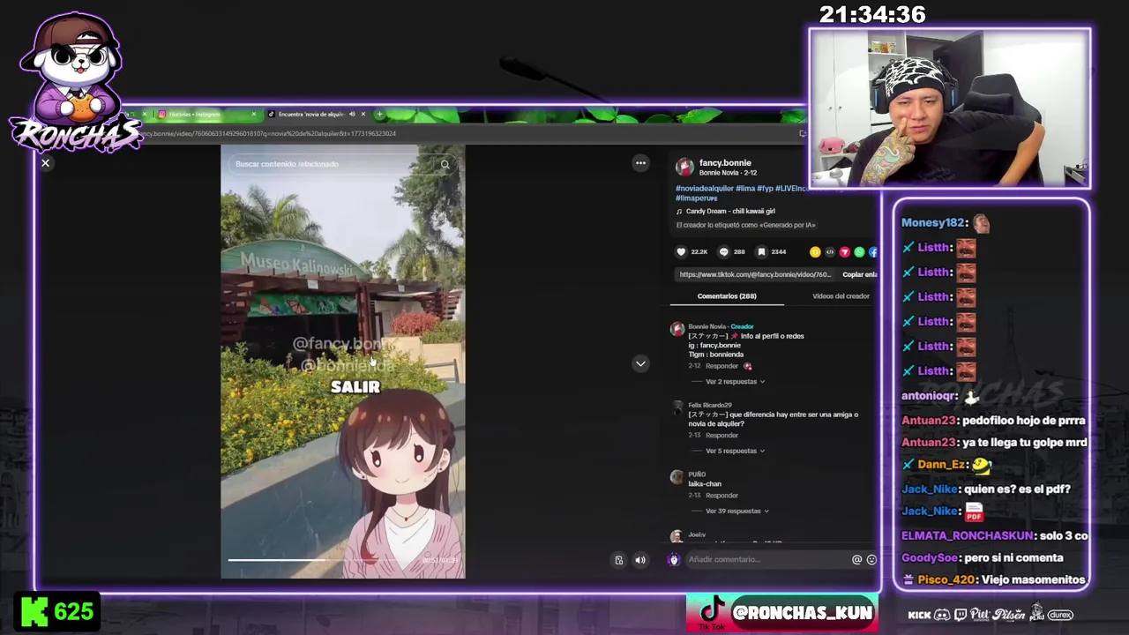Click Responder under Bonnie Novia comment
The image size is (1129, 635).
point(722,366)
